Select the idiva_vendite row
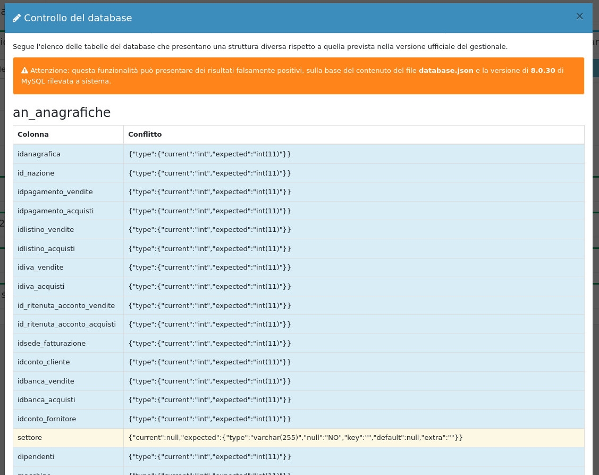 (x=40, y=268)
